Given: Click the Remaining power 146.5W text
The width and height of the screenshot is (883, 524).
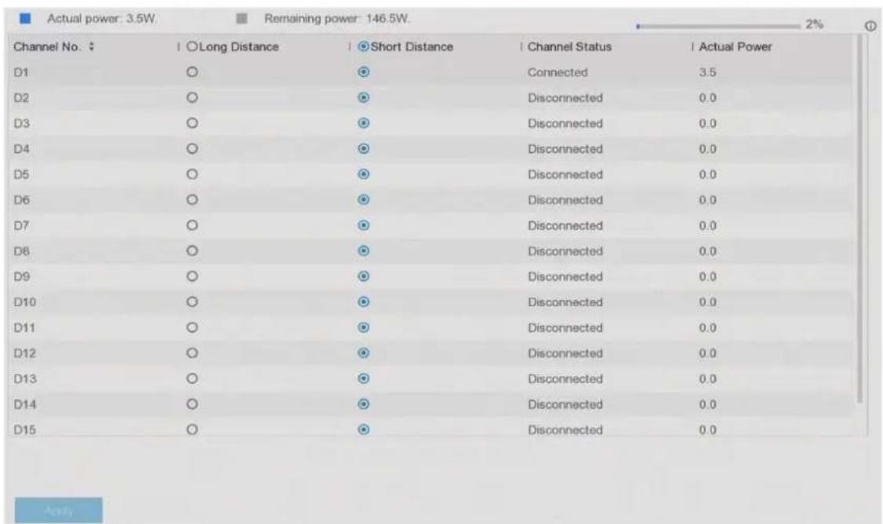Looking at the screenshot, I should point(337,19).
